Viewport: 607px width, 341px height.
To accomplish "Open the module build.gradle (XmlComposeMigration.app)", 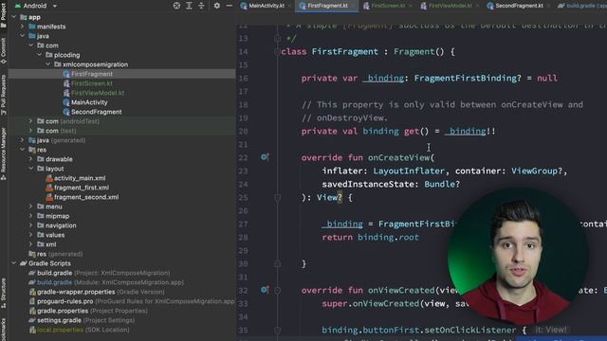I will point(106,282).
